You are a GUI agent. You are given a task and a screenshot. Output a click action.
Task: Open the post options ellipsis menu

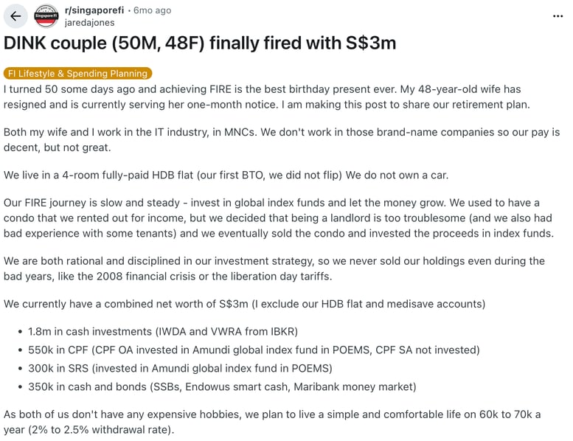pos(558,16)
